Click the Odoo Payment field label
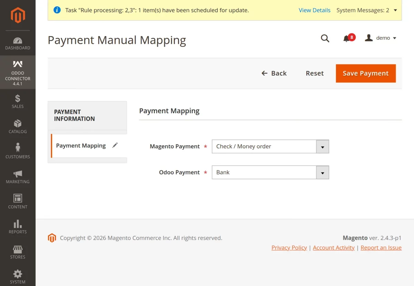Viewport: 414px width, 286px height. 179,172
